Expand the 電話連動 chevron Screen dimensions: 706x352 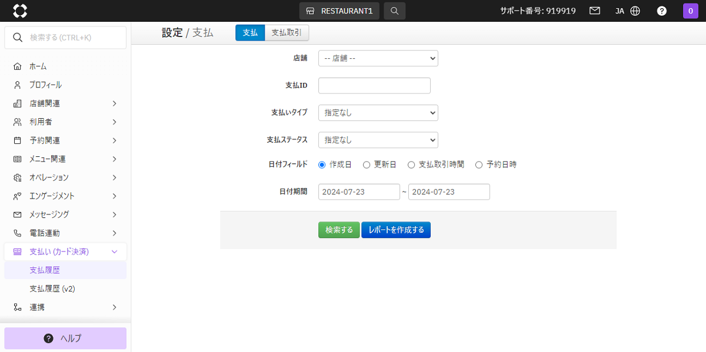[x=114, y=233]
